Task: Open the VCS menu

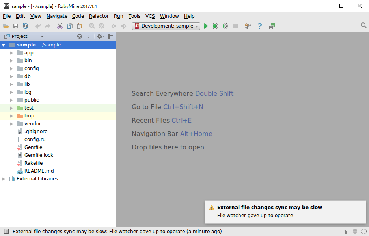Action: pos(150,16)
